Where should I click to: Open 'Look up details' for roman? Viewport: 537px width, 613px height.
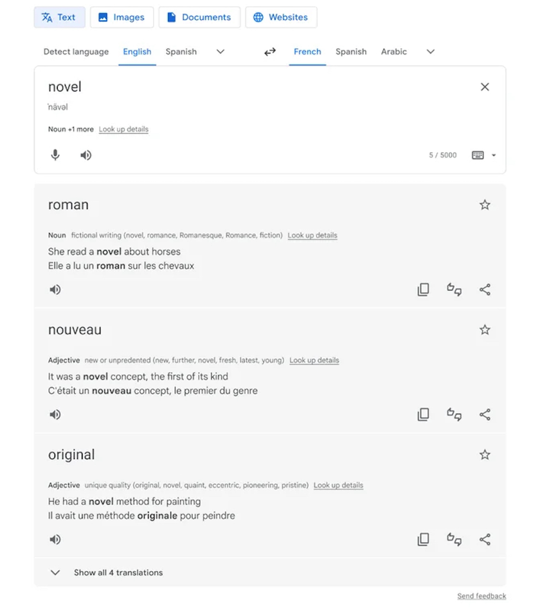point(312,235)
